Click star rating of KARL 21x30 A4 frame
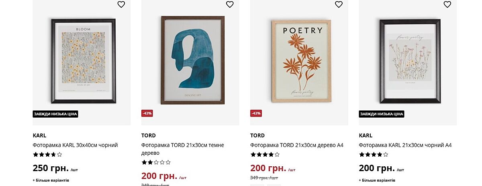Screen dimensions: 482x186 374,154
